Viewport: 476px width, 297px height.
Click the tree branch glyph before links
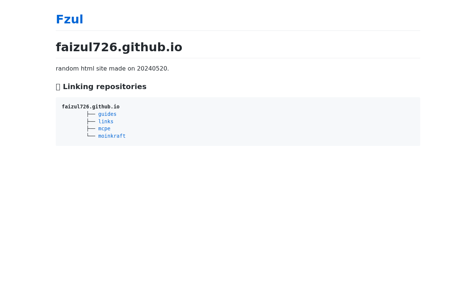[x=91, y=121]
